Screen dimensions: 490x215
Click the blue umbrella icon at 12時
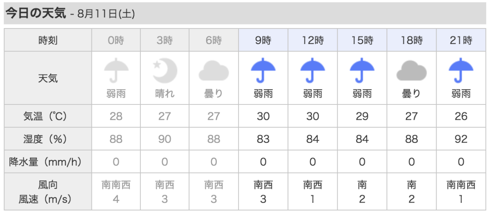[313, 71]
